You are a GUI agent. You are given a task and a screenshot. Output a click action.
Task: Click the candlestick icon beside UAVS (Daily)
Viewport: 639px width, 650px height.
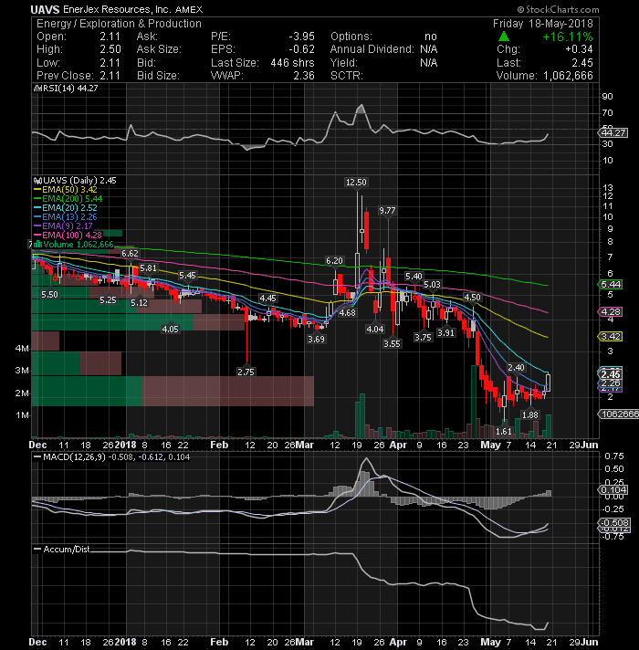pyautogui.click(x=37, y=181)
